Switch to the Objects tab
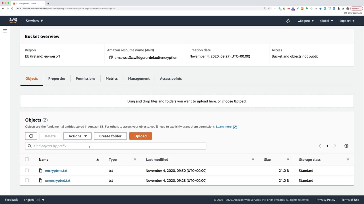Image resolution: width=364 pixels, height=204 pixels. pos(32,78)
